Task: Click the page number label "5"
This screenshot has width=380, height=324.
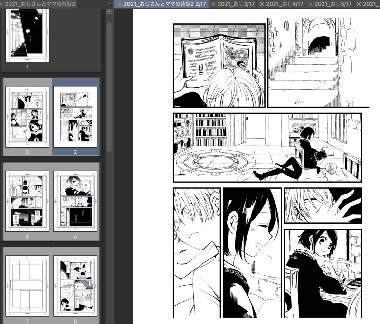Action: click(27, 237)
